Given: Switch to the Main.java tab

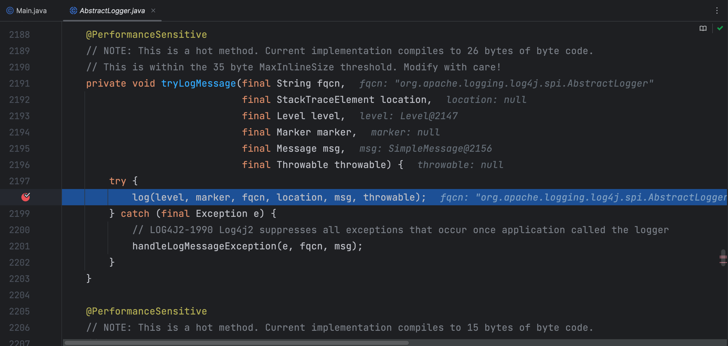Looking at the screenshot, I should point(27,11).
